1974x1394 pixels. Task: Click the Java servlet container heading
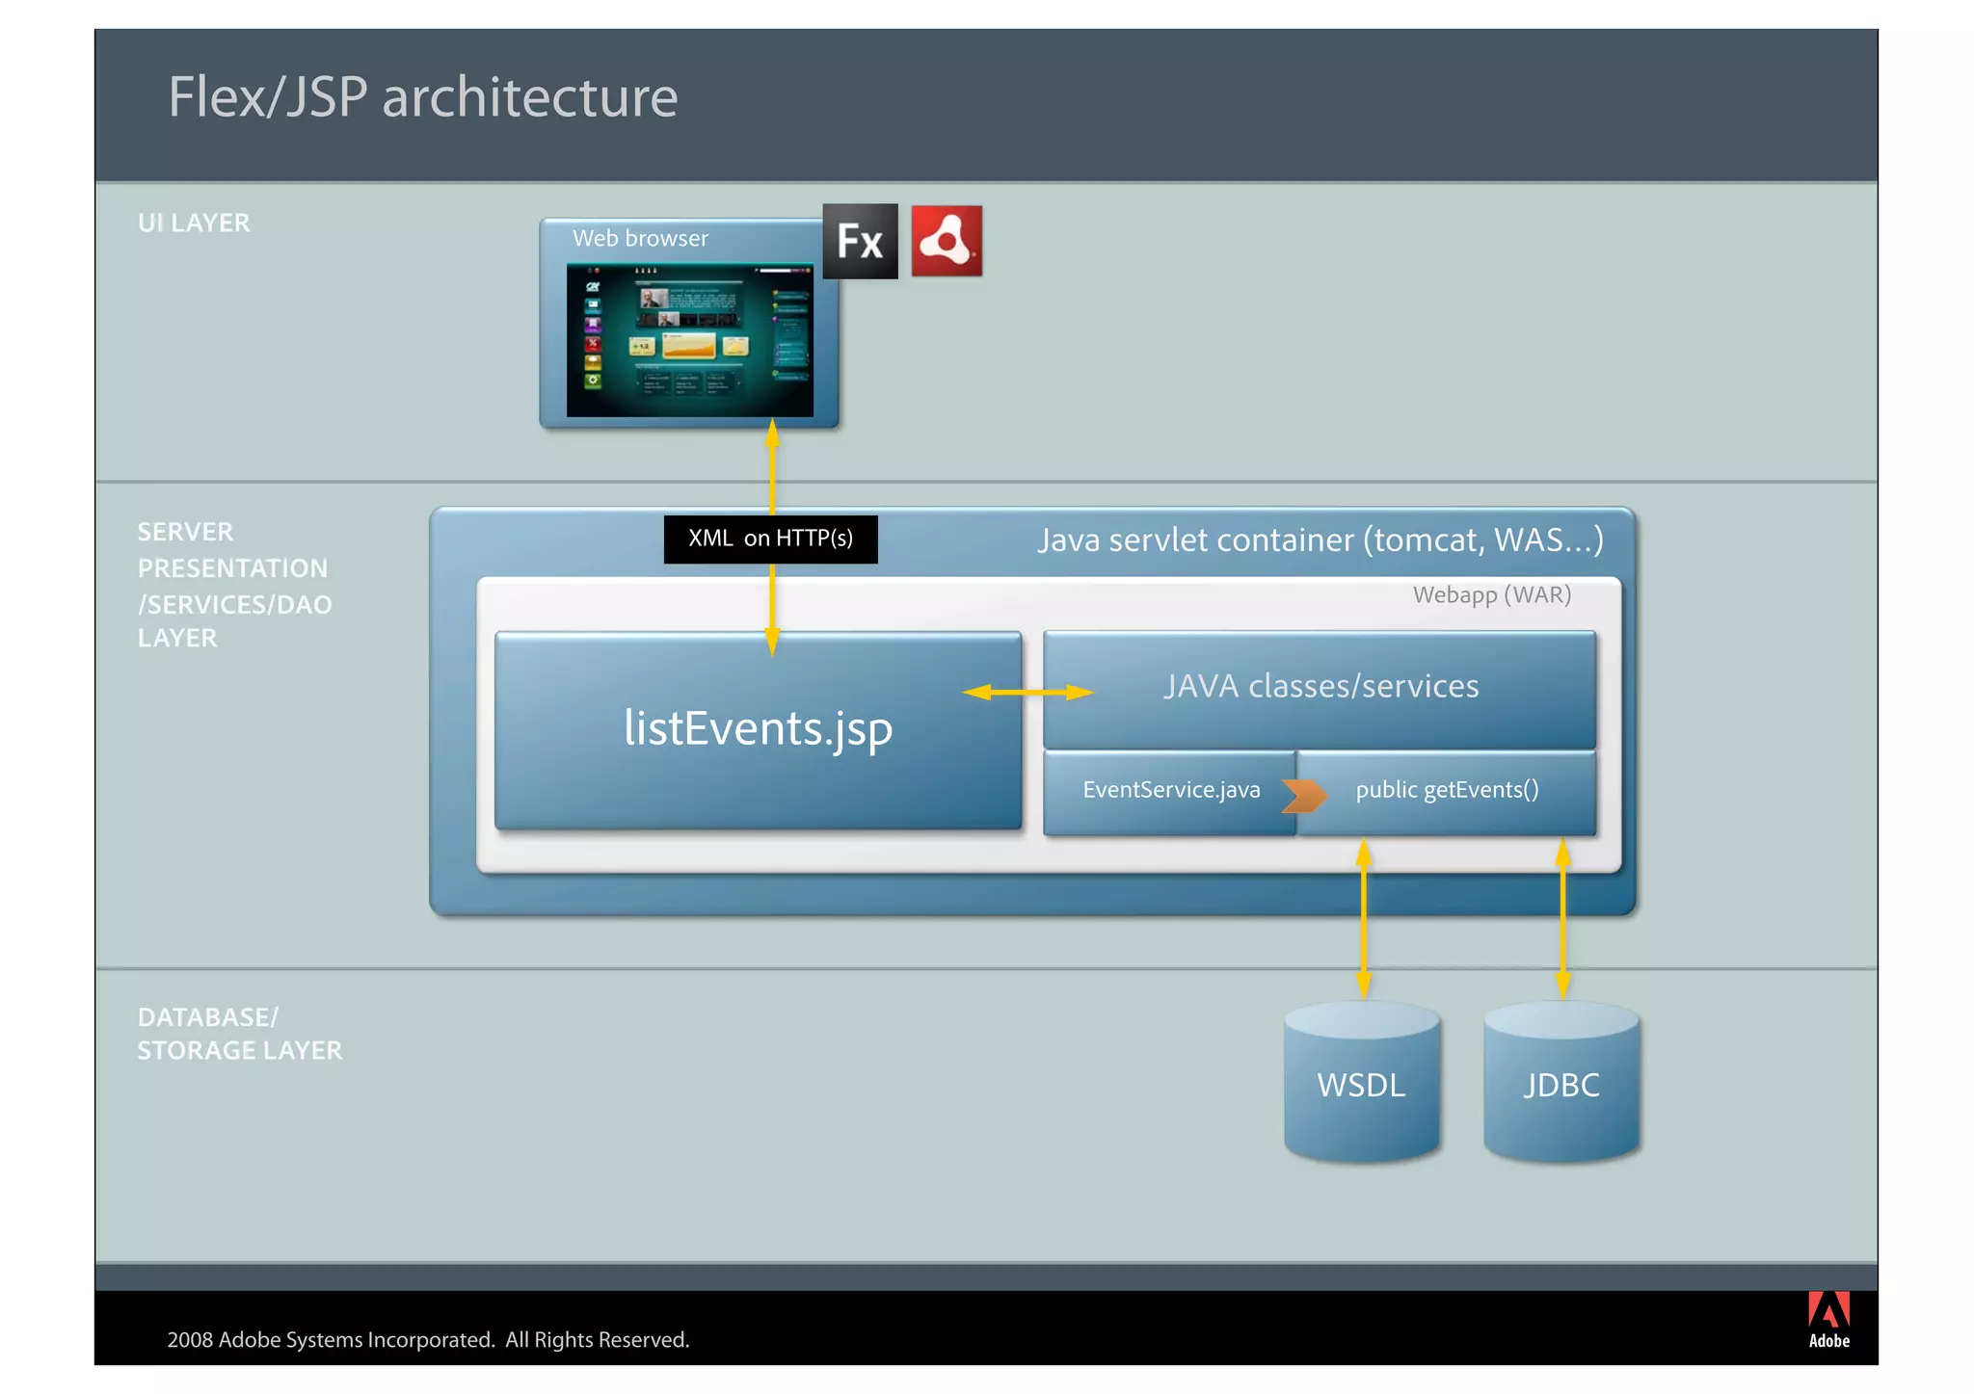[1320, 539]
